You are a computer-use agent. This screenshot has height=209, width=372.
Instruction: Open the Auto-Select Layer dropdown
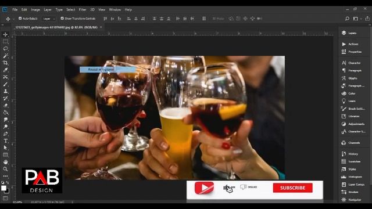tap(49, 19)
